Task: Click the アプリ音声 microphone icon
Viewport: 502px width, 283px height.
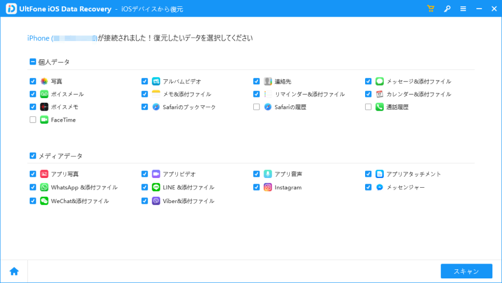Action: pos(268,174)
